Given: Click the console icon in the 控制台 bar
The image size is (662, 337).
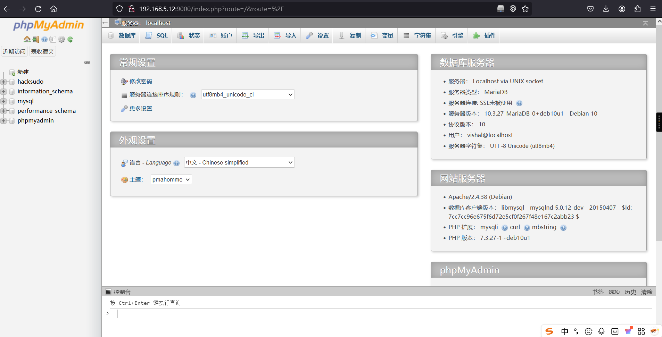Looking at the screenshot, I should pos(108,292).
